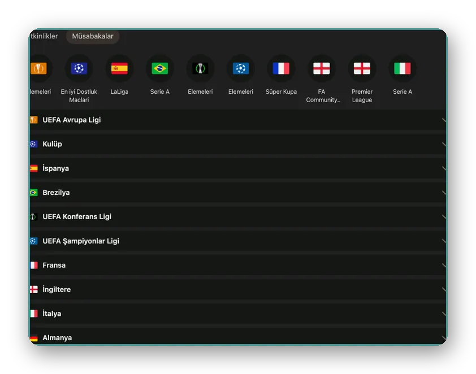
Task: Switch to the Etkinlikler tab
Action: pos(44,36)
